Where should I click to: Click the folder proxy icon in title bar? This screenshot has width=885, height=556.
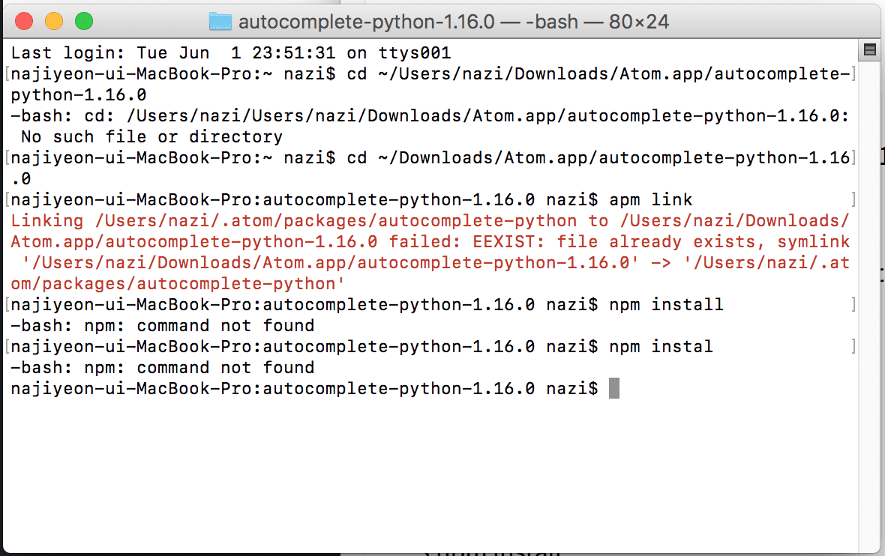coord(220,21)
